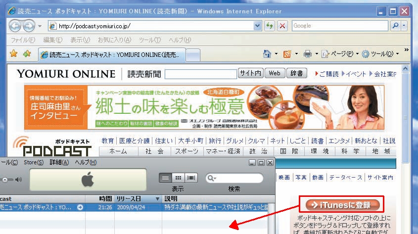Sort by the リリース日 column header

coord(138,199)
